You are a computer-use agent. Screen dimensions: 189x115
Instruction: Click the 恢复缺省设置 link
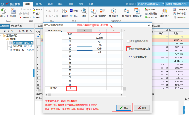[x=138, y=57]
